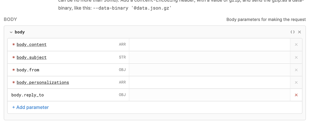Open body.subject parameter description link
Viewport: 310px width, 129px height.
point(31,57)
